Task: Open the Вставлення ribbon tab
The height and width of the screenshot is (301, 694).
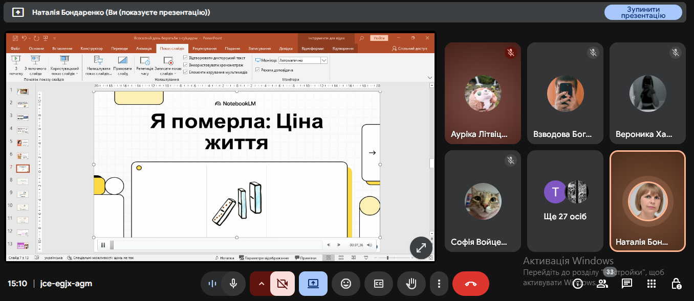Action: pos(62,49)
